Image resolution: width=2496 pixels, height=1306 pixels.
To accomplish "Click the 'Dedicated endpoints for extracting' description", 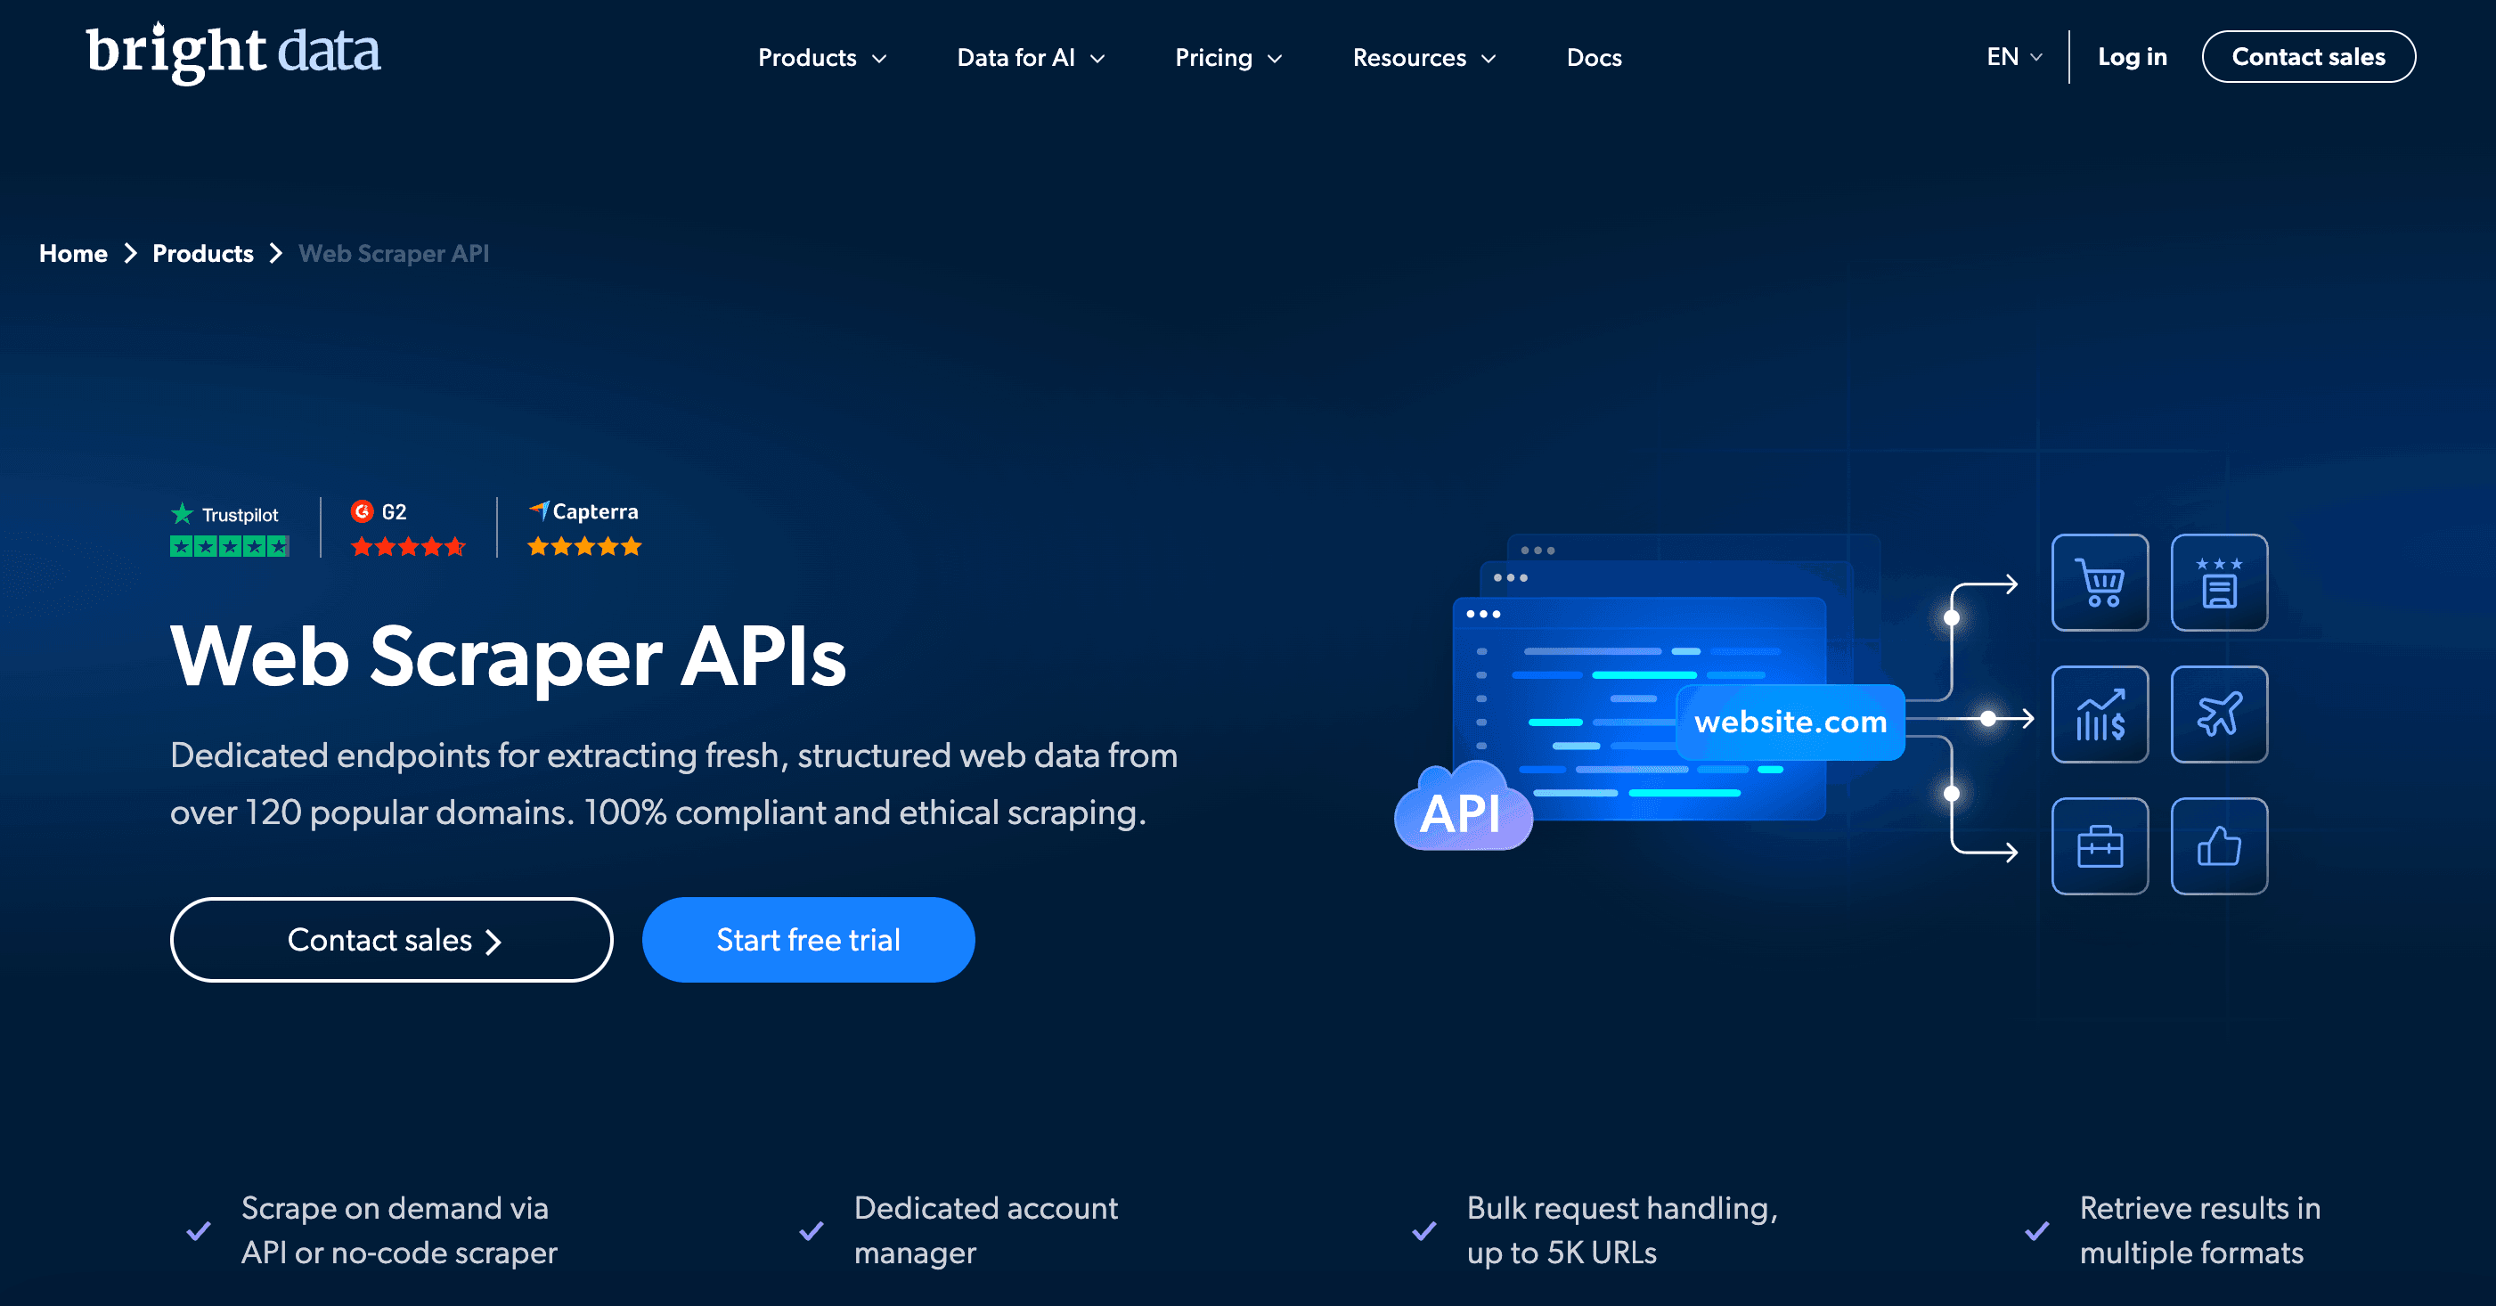I will coord(673,784).
